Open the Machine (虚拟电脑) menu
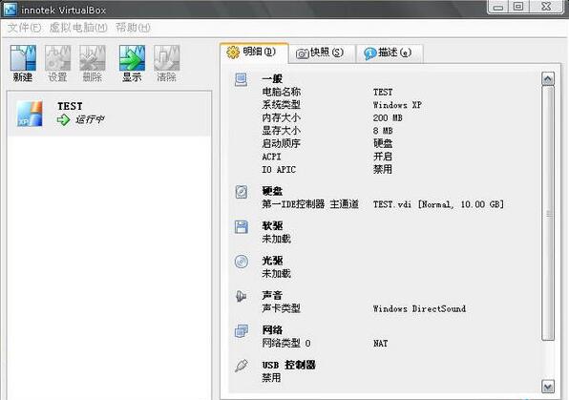Screen dimensions: 569x400 pos(78,28)
